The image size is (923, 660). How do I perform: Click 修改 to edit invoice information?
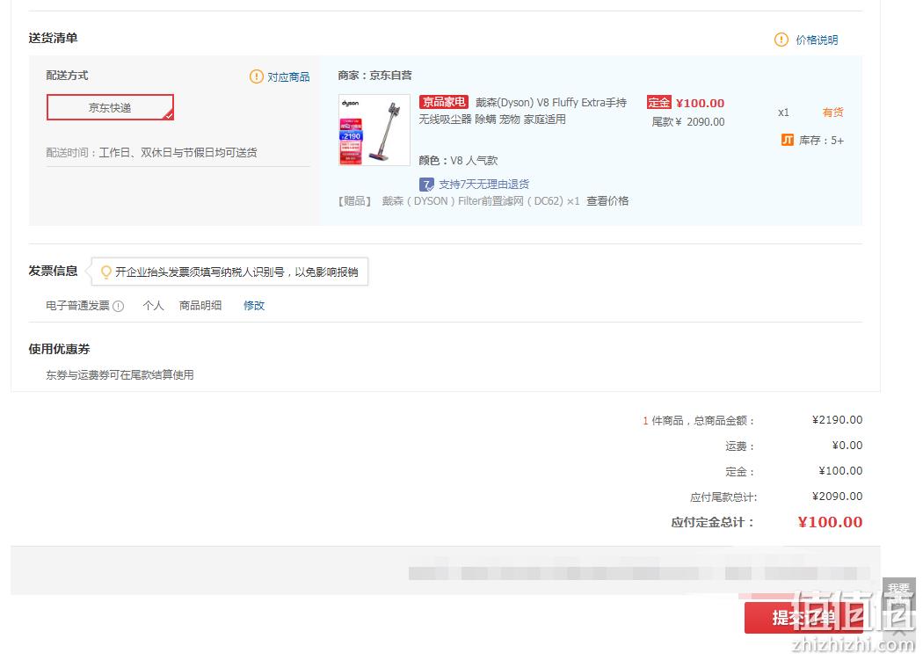coord(254,306)
